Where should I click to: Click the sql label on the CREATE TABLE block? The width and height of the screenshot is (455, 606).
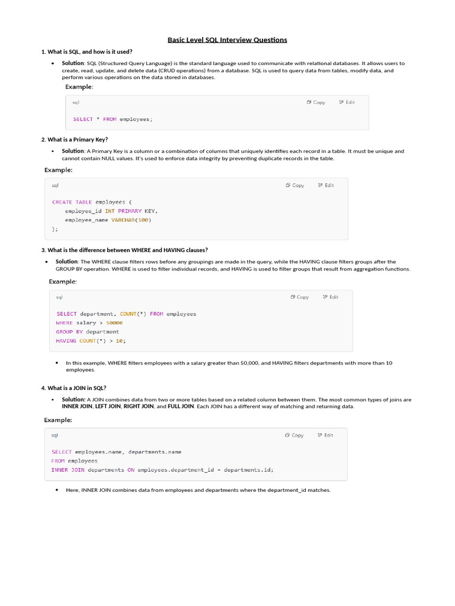click(x=55, y=185)
